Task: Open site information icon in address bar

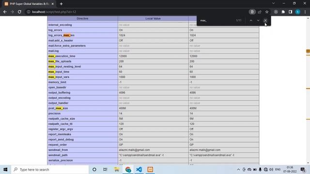Action: pos(29,12)
